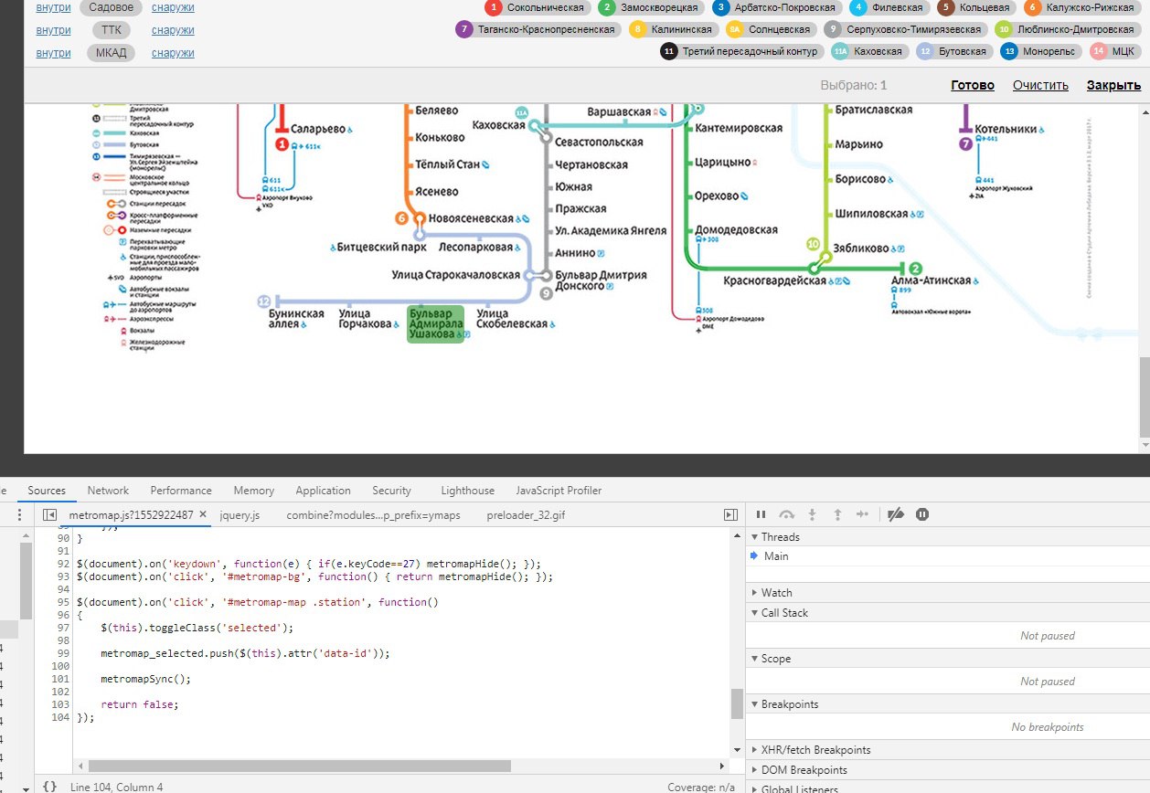Image resolution: width=1150 pixels, height=793 pixels.
Task: Toggle the debugger sidebar icon
Action: 730,515
